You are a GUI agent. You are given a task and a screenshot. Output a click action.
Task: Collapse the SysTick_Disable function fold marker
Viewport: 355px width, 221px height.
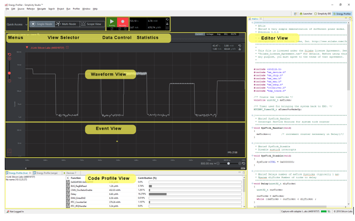coord(252,156)
